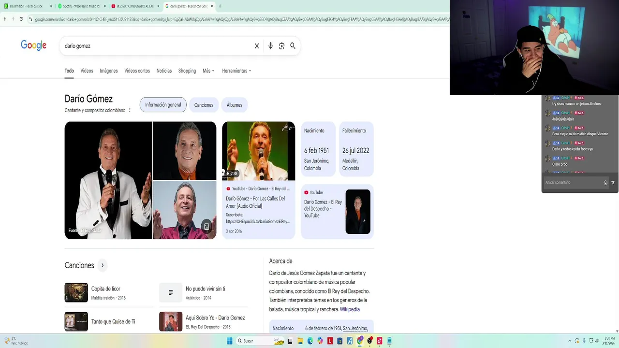Open File Explorer from the taskbar
Screen dimensions: 619x348
click(x=300, y=341)
